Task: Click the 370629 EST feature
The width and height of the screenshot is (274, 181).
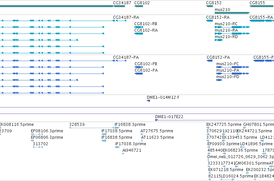Action: coord(208,134)
